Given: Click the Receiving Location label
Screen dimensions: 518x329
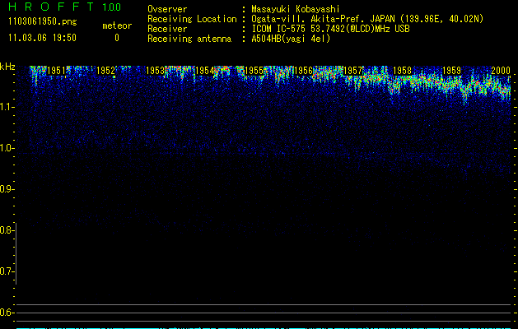Looking at the screenshot, I should click(x=192, y=19).
